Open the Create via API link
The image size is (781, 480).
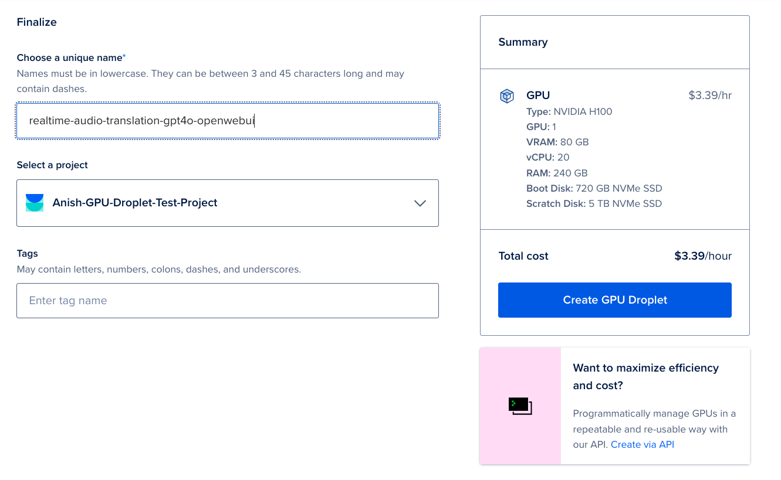coord(642,444)
